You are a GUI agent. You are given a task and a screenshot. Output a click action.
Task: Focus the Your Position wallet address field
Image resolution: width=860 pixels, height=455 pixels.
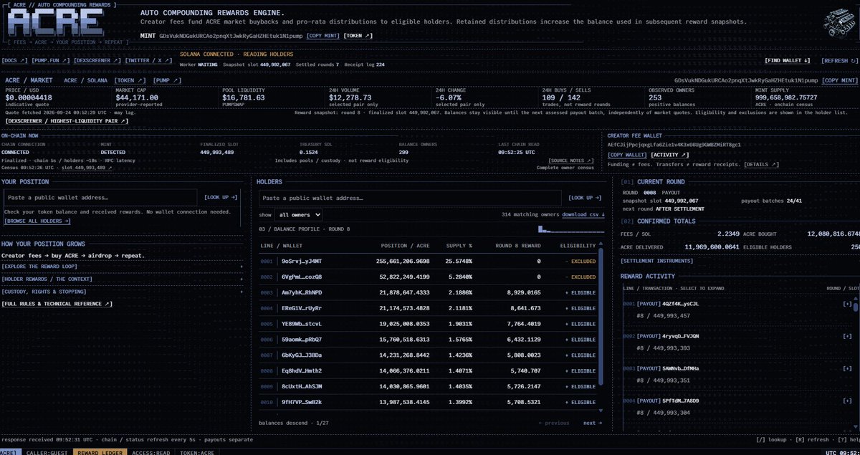pyautogui.click(x=102, y=198)
